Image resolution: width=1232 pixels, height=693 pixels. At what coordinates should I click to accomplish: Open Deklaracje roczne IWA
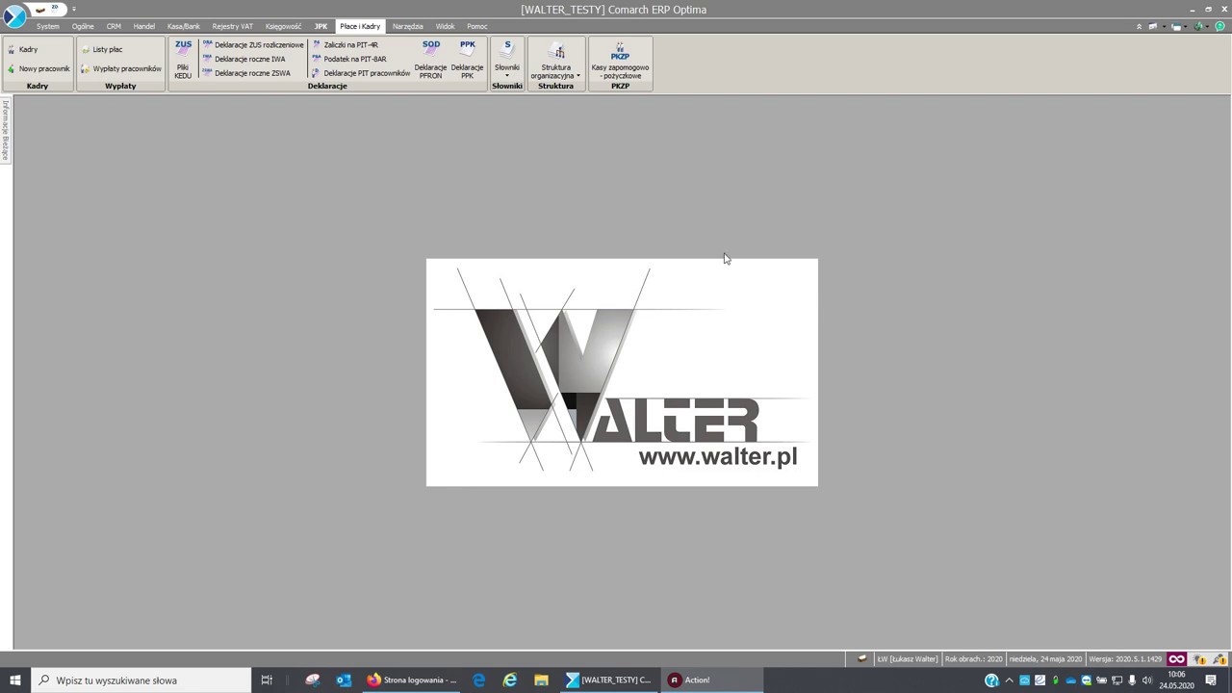[x=244, y=59]
